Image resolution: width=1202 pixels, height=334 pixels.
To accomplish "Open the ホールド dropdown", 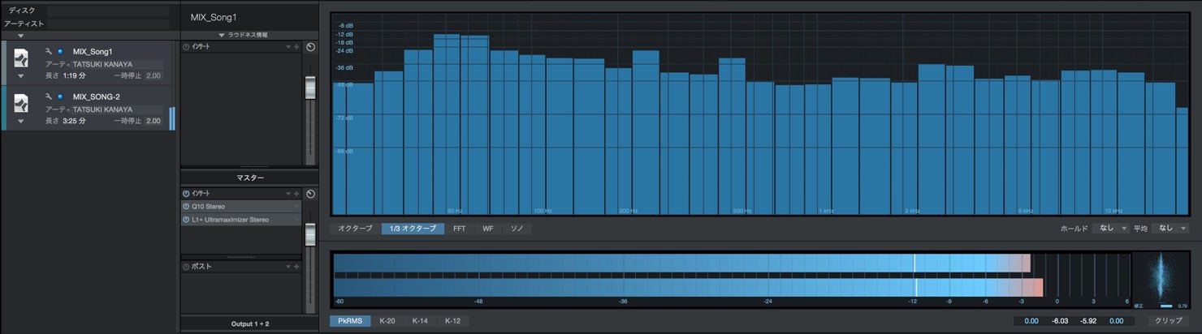I will tap(1110, 229).
